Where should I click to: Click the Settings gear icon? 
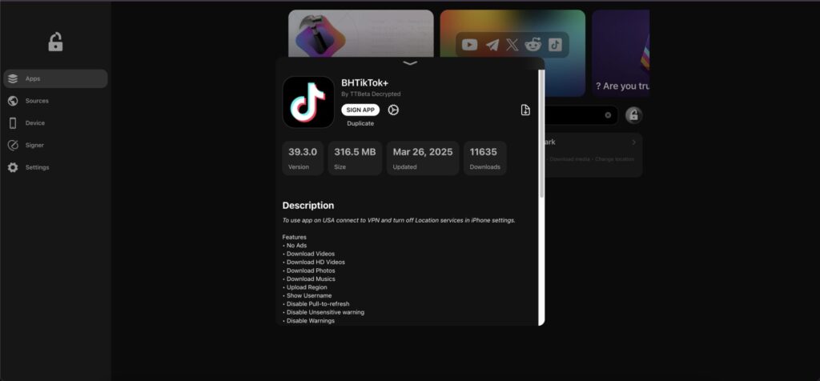point(13,167)
